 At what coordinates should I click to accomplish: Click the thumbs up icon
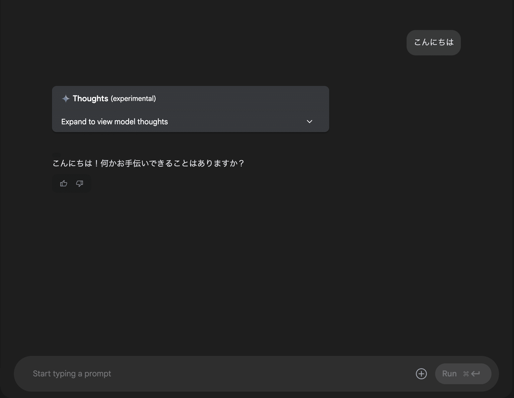64,183
